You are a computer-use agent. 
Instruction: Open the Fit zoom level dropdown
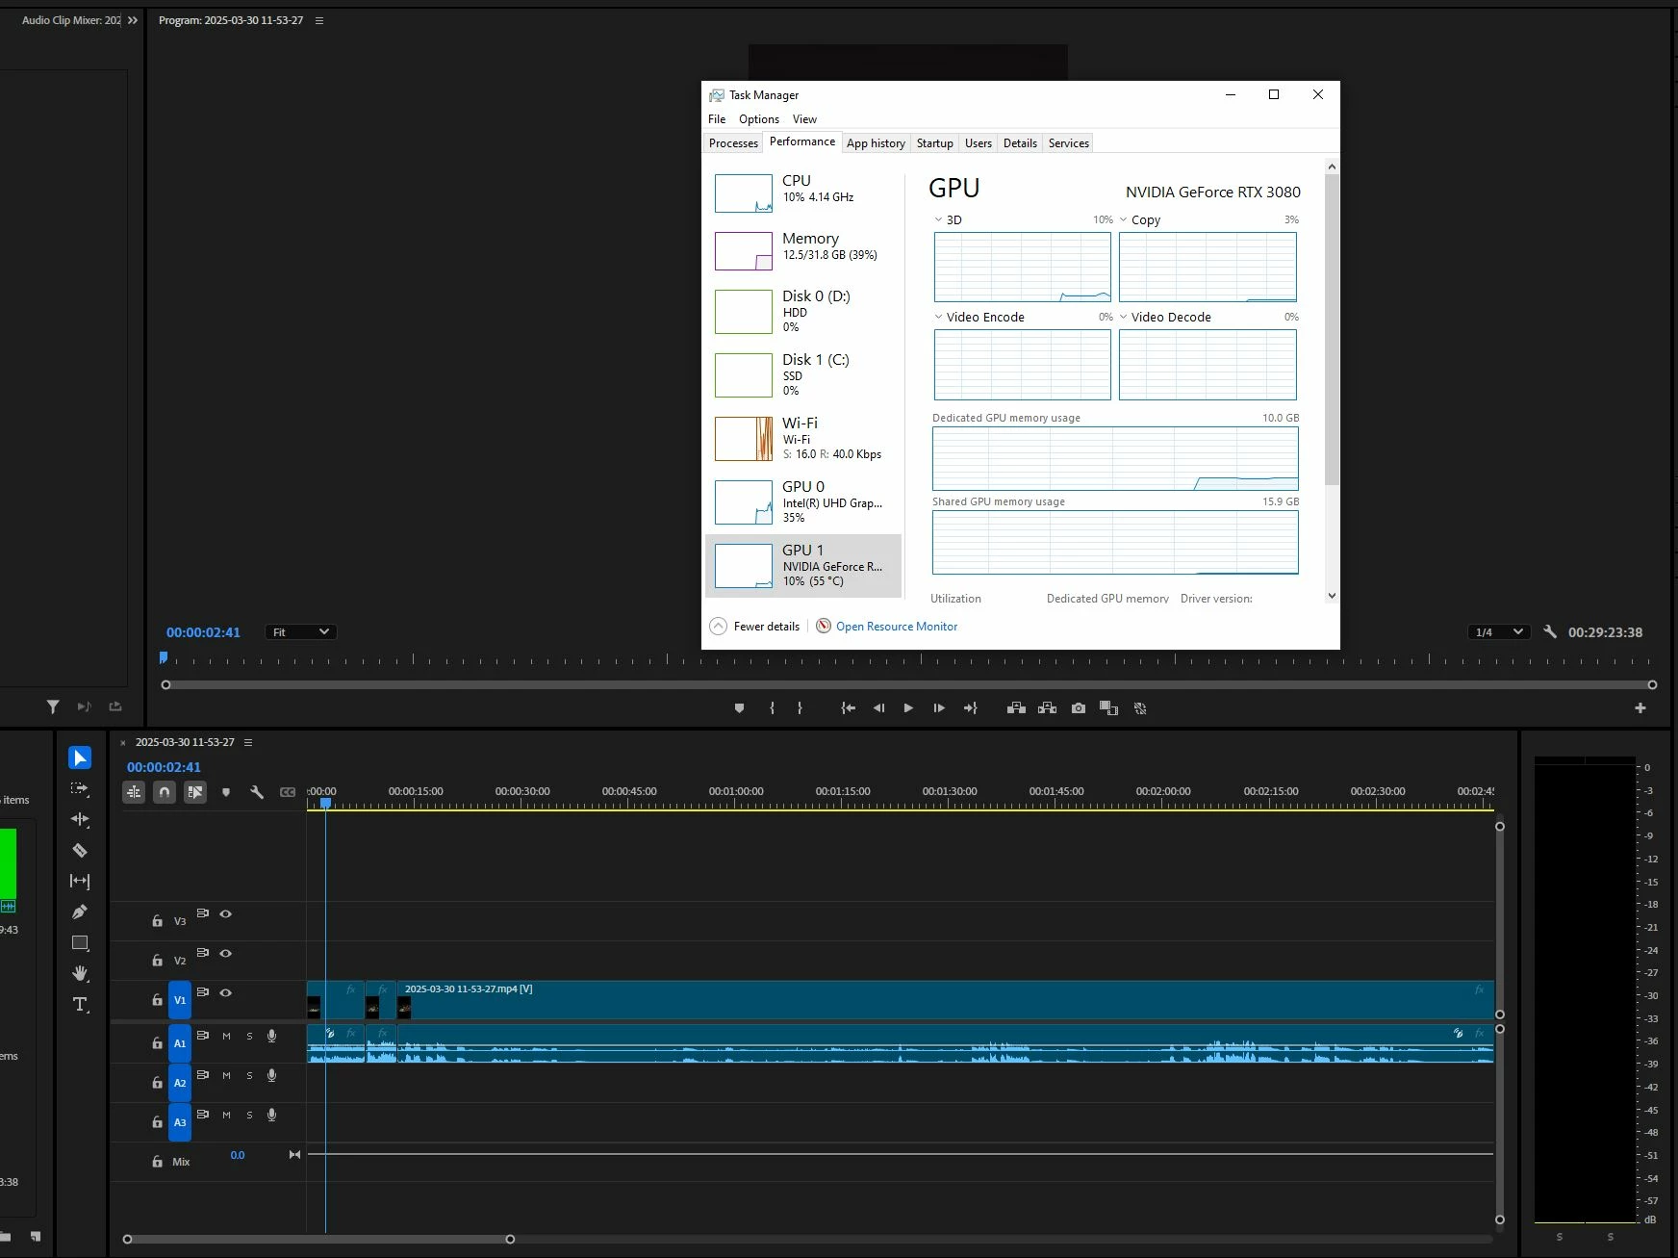click(x=300, y=632)
